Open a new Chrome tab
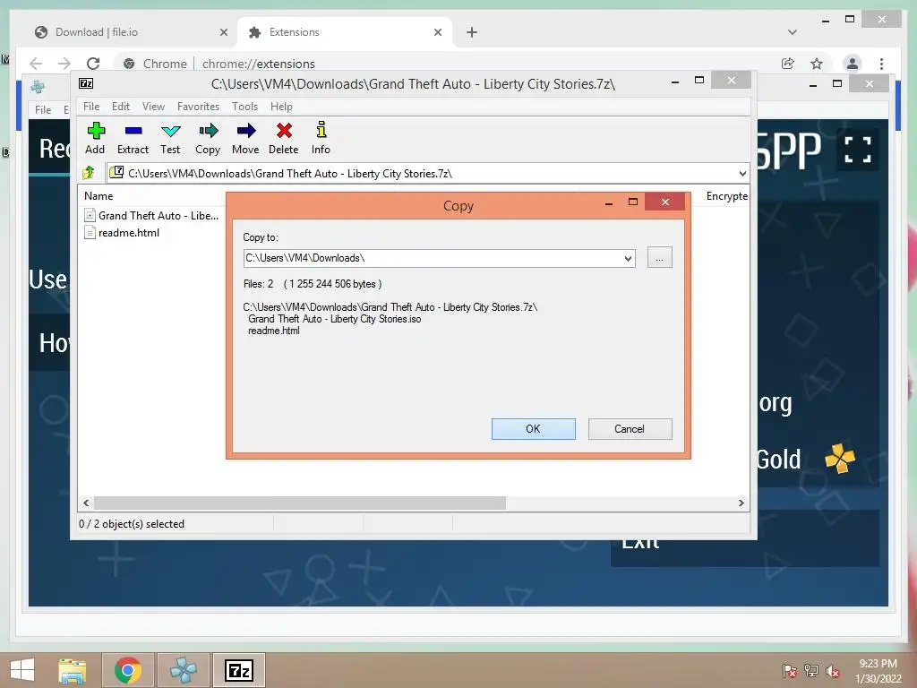The width and height of the screenshot is (917, 688). click(472, 32)
